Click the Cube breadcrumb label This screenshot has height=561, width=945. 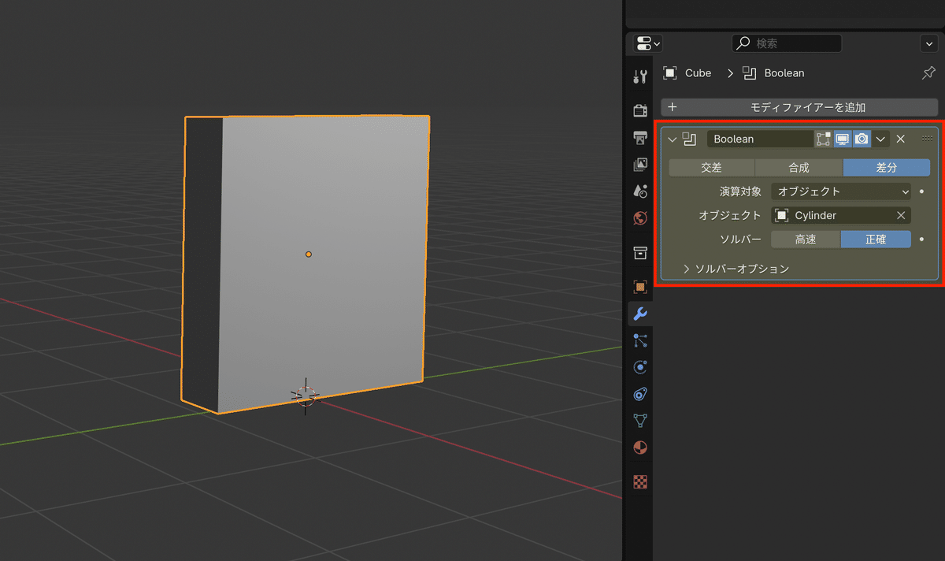coord(698,73)
